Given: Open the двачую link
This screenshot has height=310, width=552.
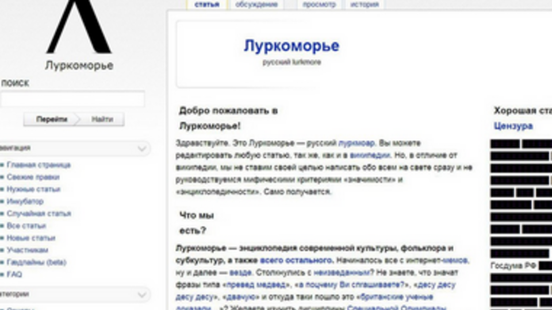Looking at the screenshot, I should [241, 297].
